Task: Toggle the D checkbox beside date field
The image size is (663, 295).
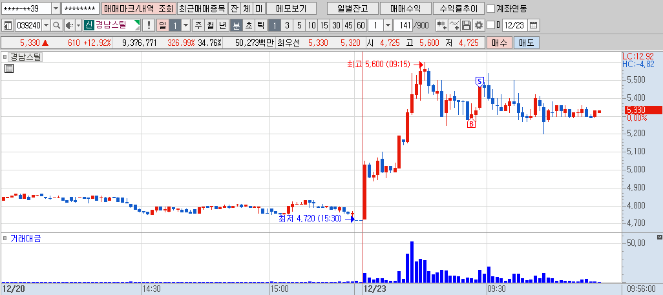Action: coord(491,25)
